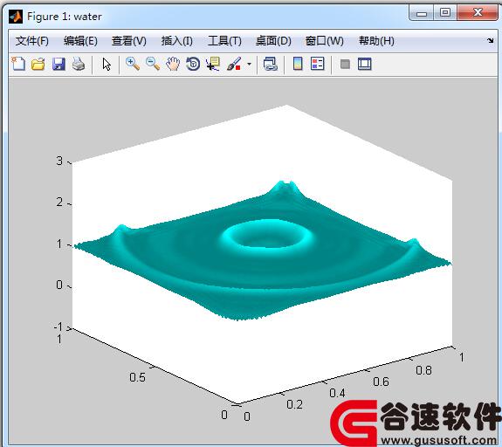
Task: Click the dock figure arrow at menu bar end
Action: coord(491,41)
